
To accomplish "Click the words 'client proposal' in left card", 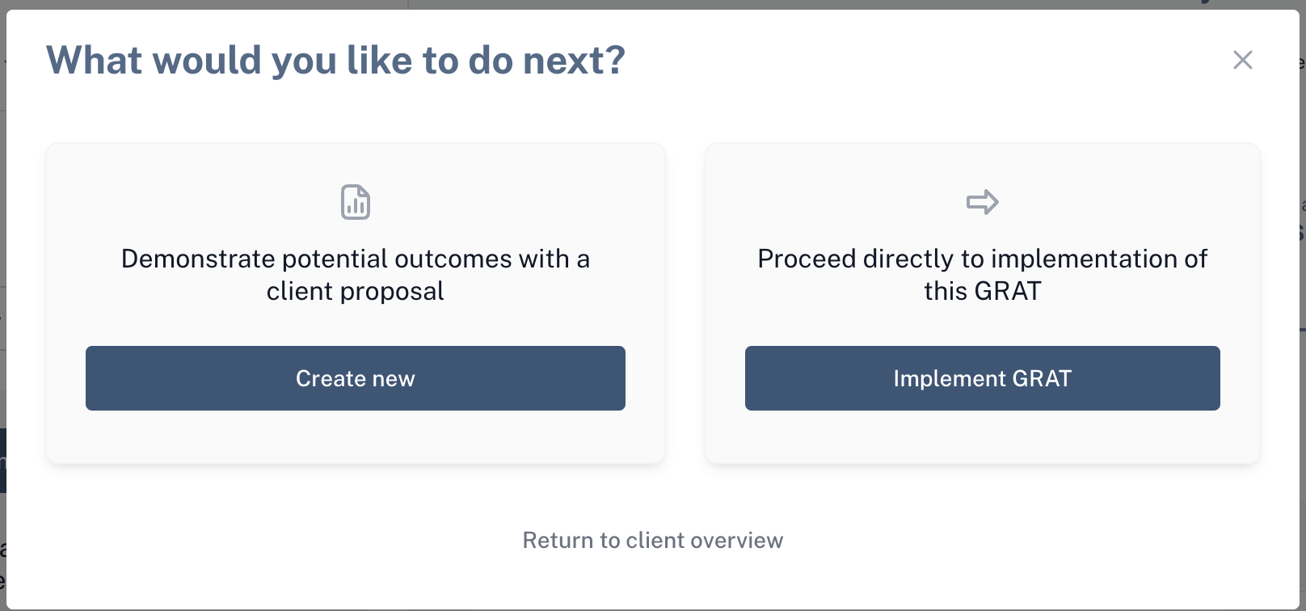I will pyautogui.click(x=356, y=291).
